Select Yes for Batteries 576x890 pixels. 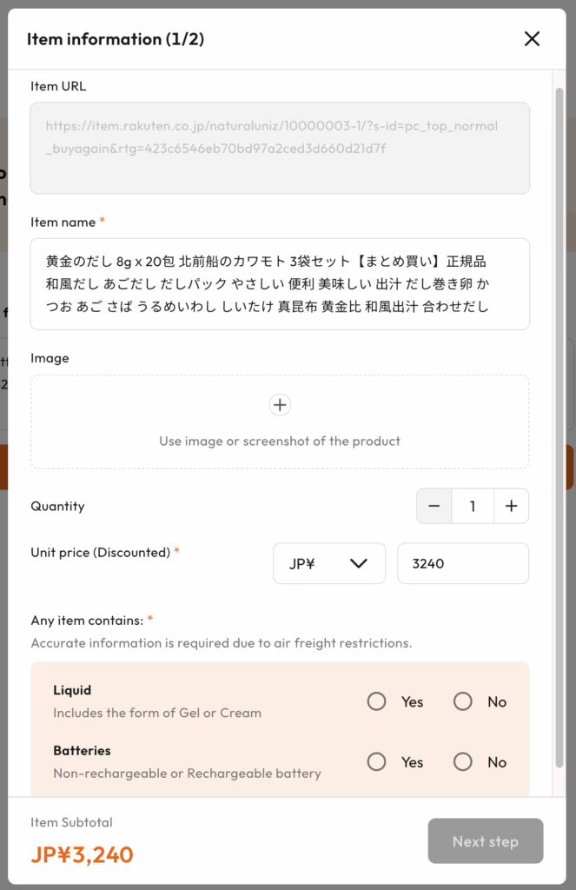(376, 762)
